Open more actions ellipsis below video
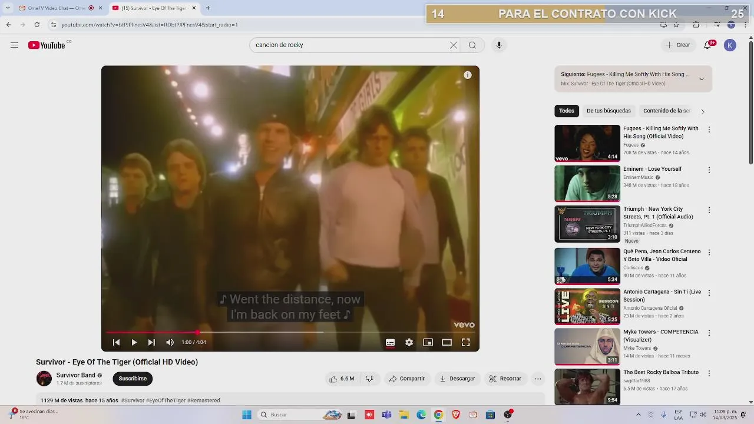This screenshot has height=424, width=754. [538, 379]
